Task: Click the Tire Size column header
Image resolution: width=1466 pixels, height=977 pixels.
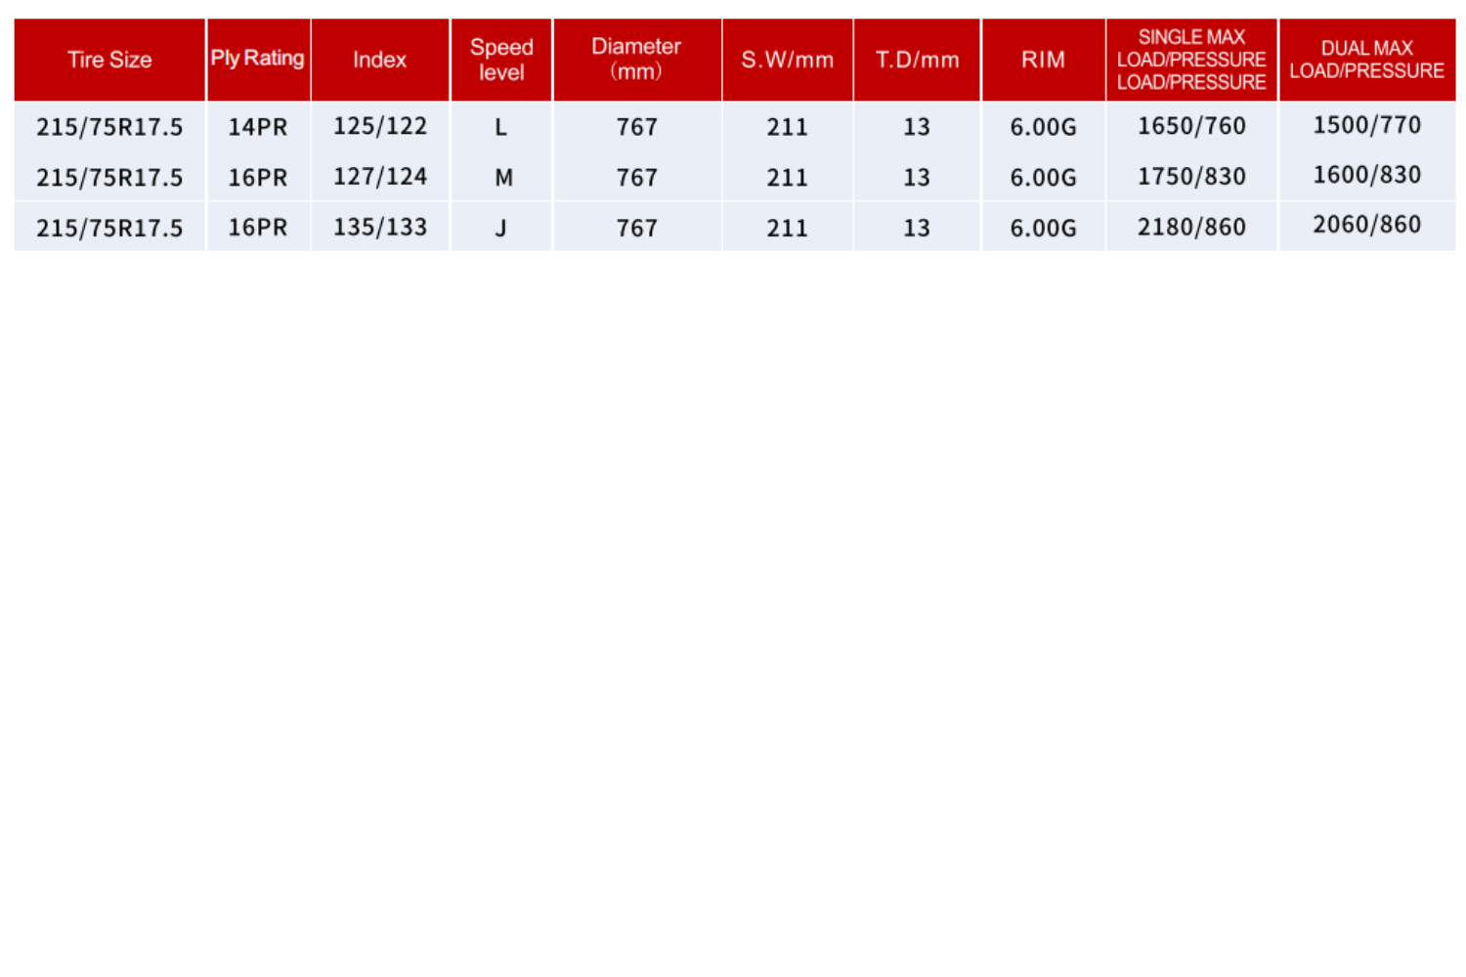Action: tap(109, 60)
